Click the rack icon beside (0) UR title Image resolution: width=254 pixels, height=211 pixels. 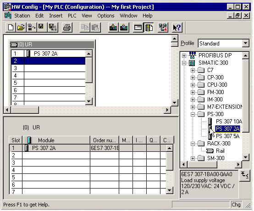tap(14, 44)
